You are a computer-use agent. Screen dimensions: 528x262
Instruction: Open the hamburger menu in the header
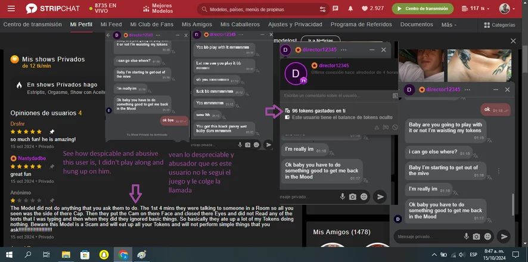pyautogui.click(x=11, y=9)
